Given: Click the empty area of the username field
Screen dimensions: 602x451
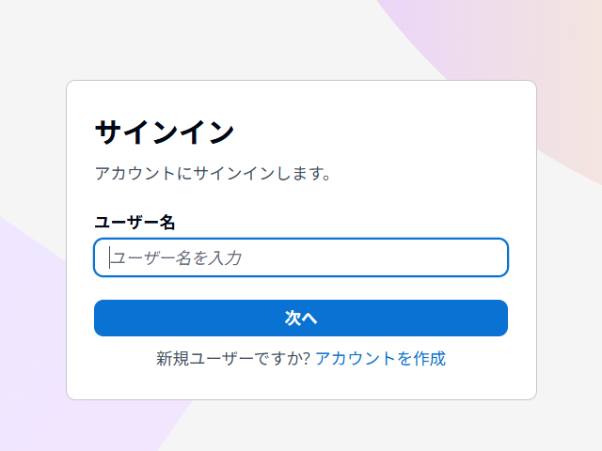Looking at the screenshot, I should [x=395, y=257].
